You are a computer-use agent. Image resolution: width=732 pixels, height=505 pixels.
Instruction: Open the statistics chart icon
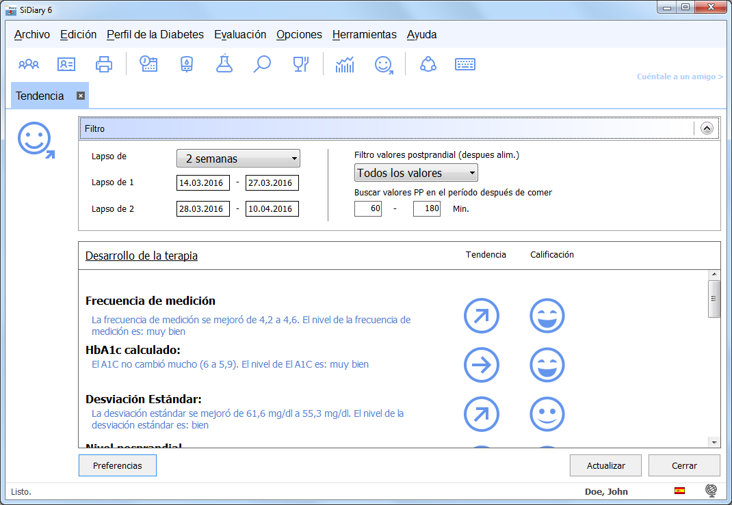click(345, 65)
